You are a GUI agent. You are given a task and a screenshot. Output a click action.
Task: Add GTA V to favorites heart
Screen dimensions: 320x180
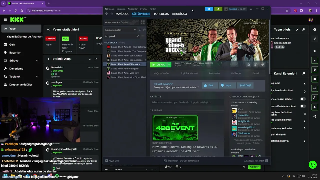click(262, 65)
